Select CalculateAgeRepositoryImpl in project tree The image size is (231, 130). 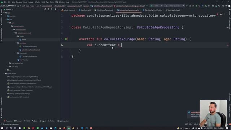point(30,50)
